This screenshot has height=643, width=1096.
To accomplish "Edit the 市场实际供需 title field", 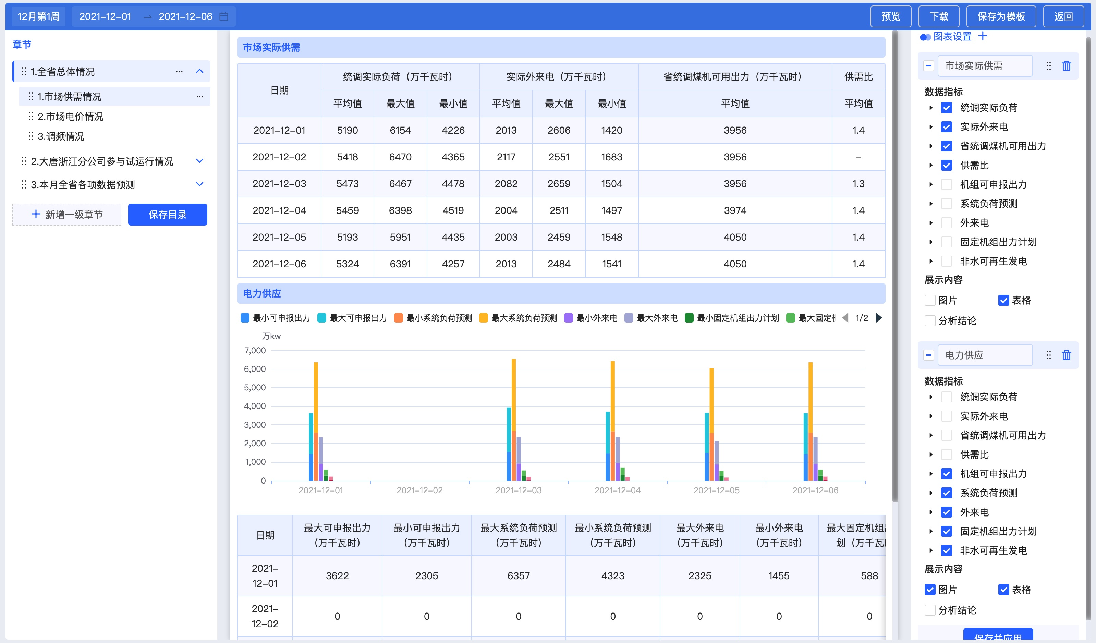I will click(985, 66).
